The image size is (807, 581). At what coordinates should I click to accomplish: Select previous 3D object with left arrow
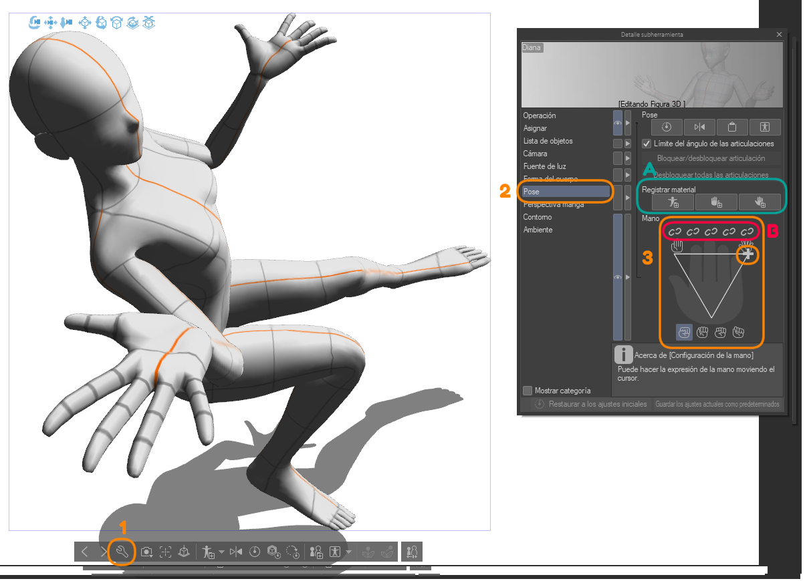point(84,552)
